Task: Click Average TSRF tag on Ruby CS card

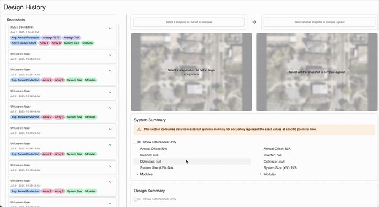Action: coord(51,38)
